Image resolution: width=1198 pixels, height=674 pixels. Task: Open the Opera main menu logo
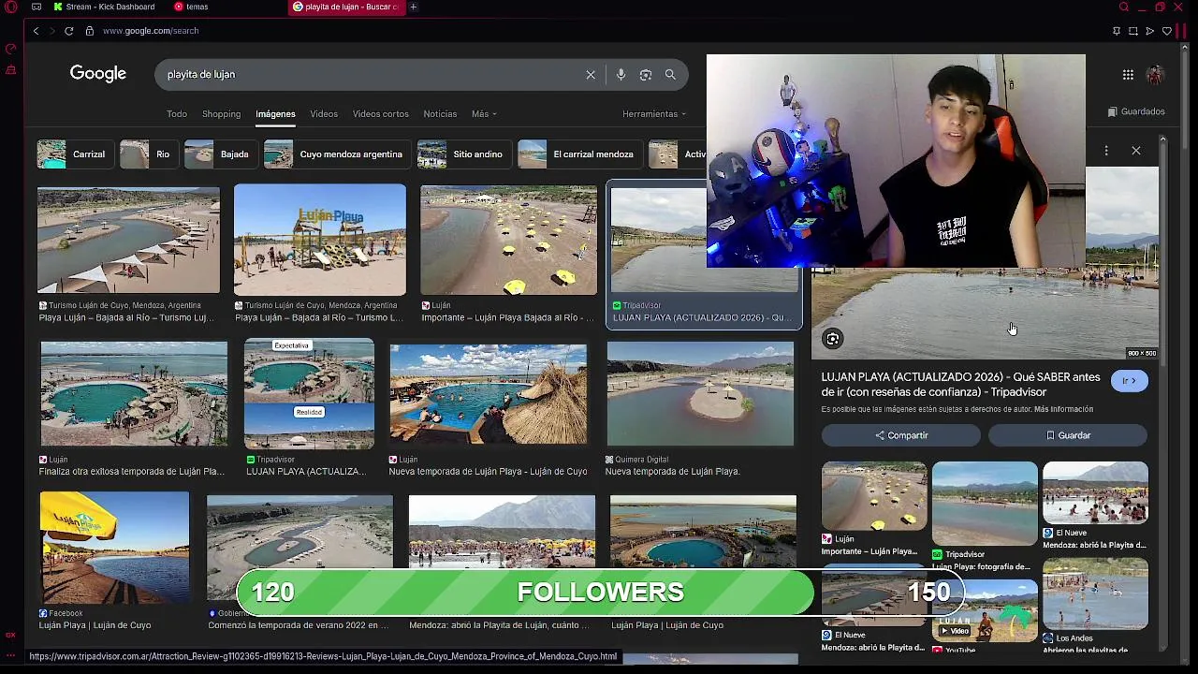(x=10, y=7)
